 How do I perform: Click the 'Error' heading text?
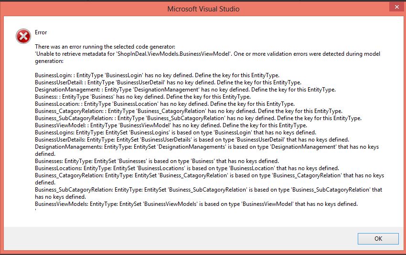(x=41, y=32)
